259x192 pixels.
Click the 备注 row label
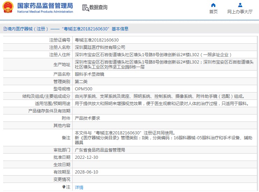pyautogui.click(x=66, y=138)
